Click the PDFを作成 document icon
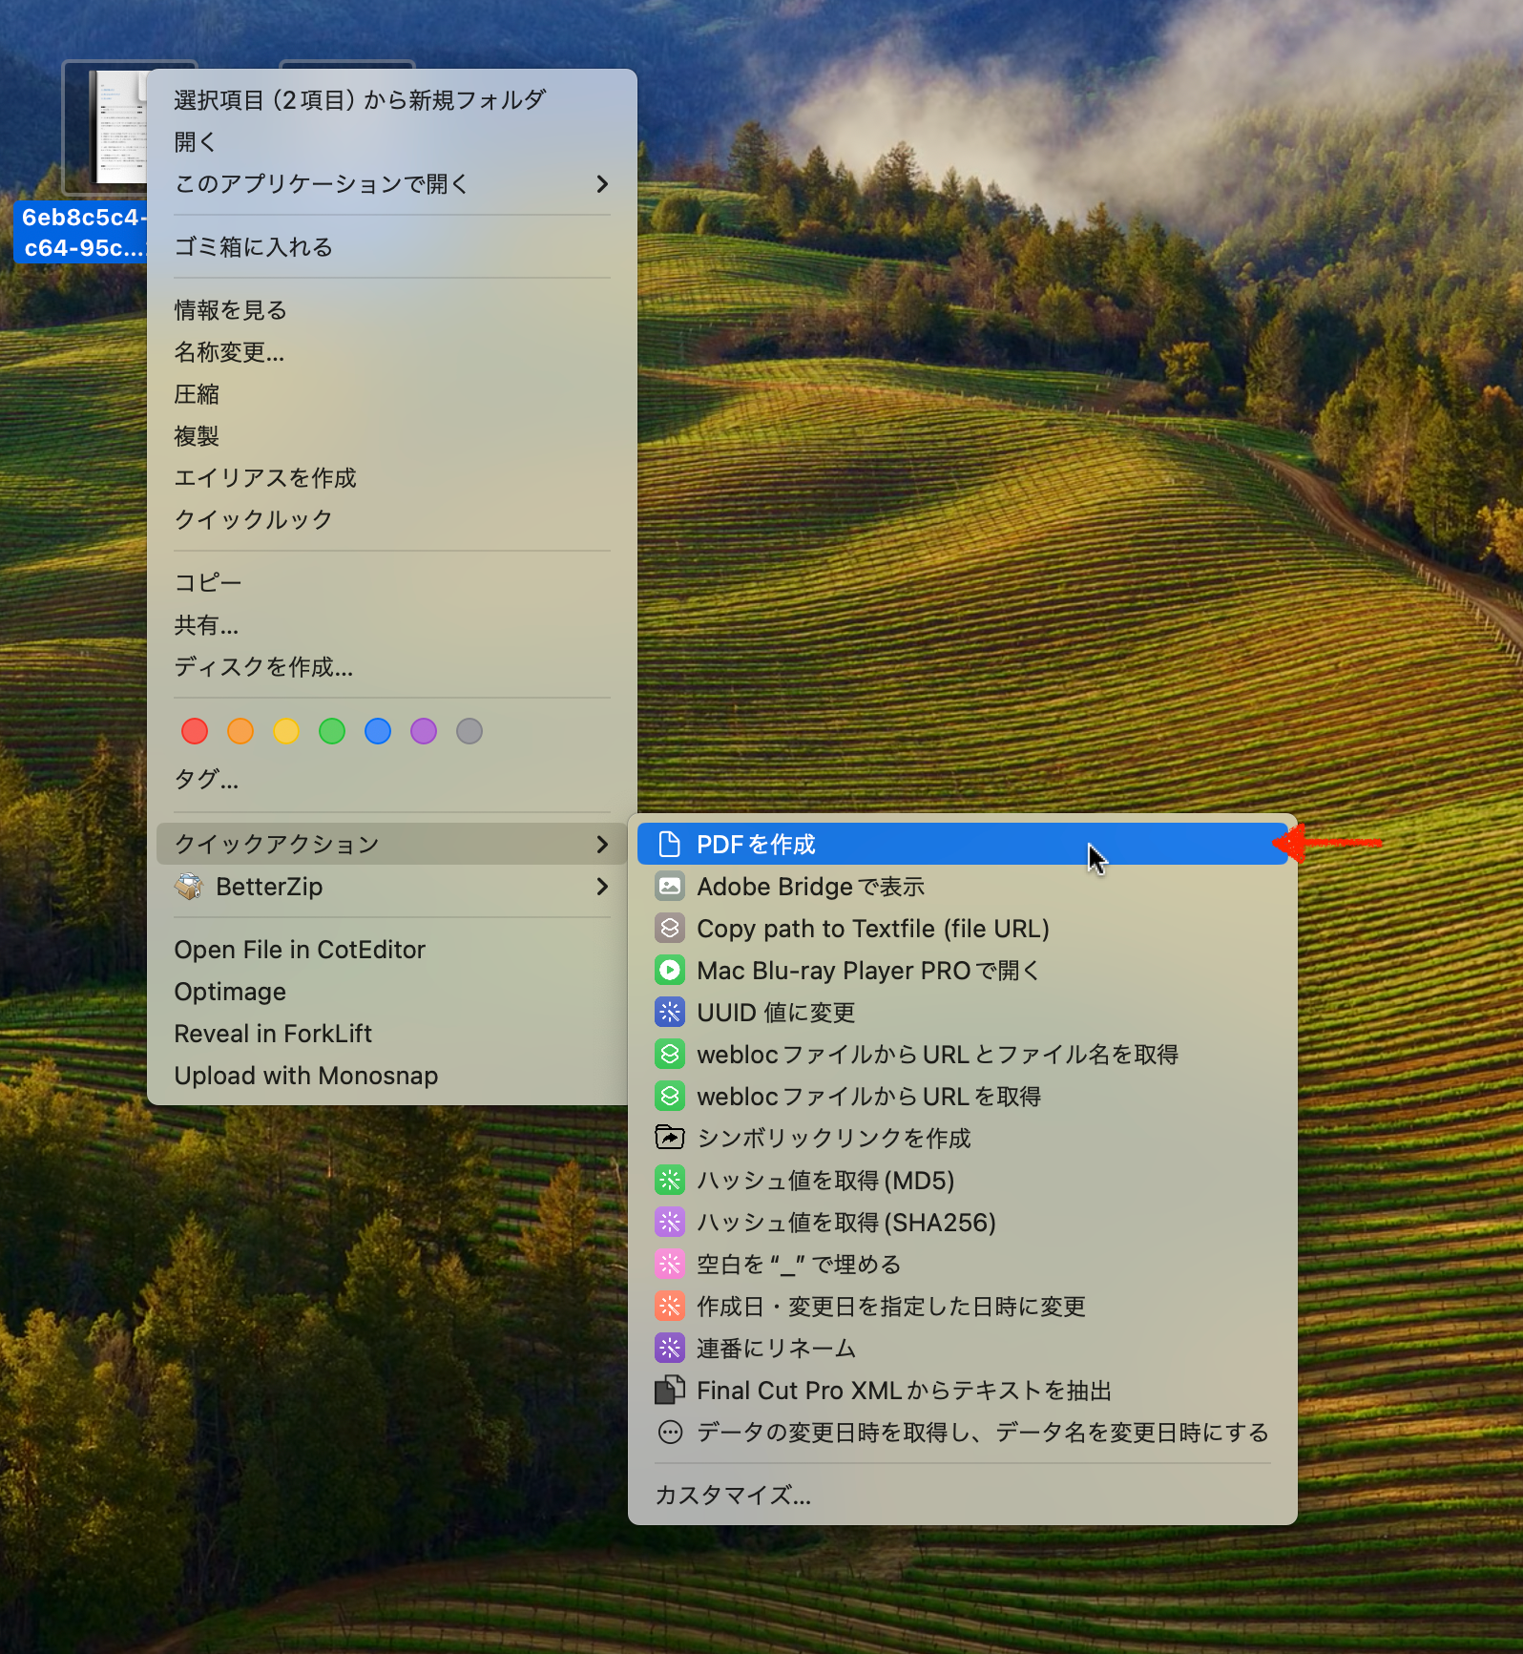1523x1654 pixels. (x=670, y=845)
